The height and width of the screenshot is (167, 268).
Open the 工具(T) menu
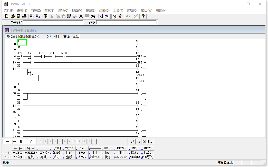click(118, 11)
